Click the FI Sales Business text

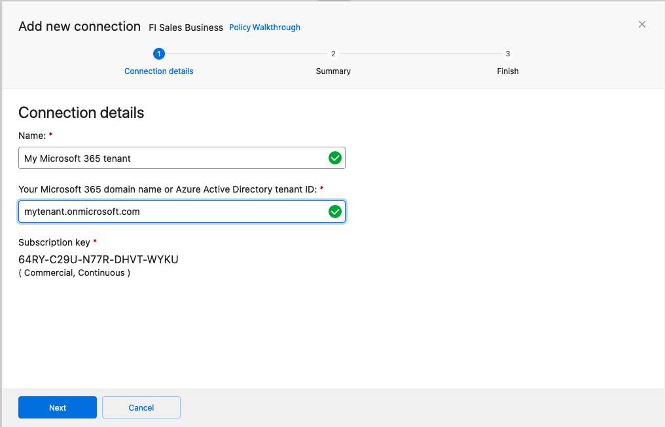coord(186,28)
